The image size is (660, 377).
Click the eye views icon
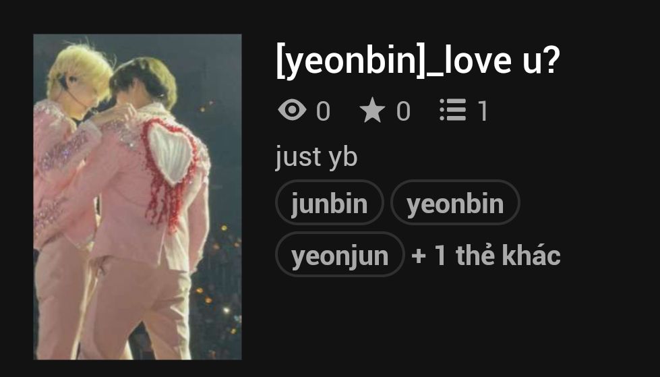coord(292,111)
